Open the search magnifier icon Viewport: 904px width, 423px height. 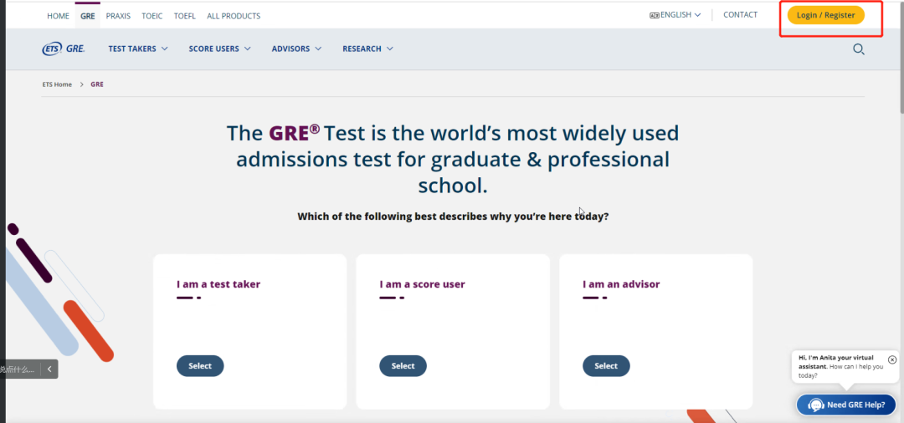(x=858, y=49)
